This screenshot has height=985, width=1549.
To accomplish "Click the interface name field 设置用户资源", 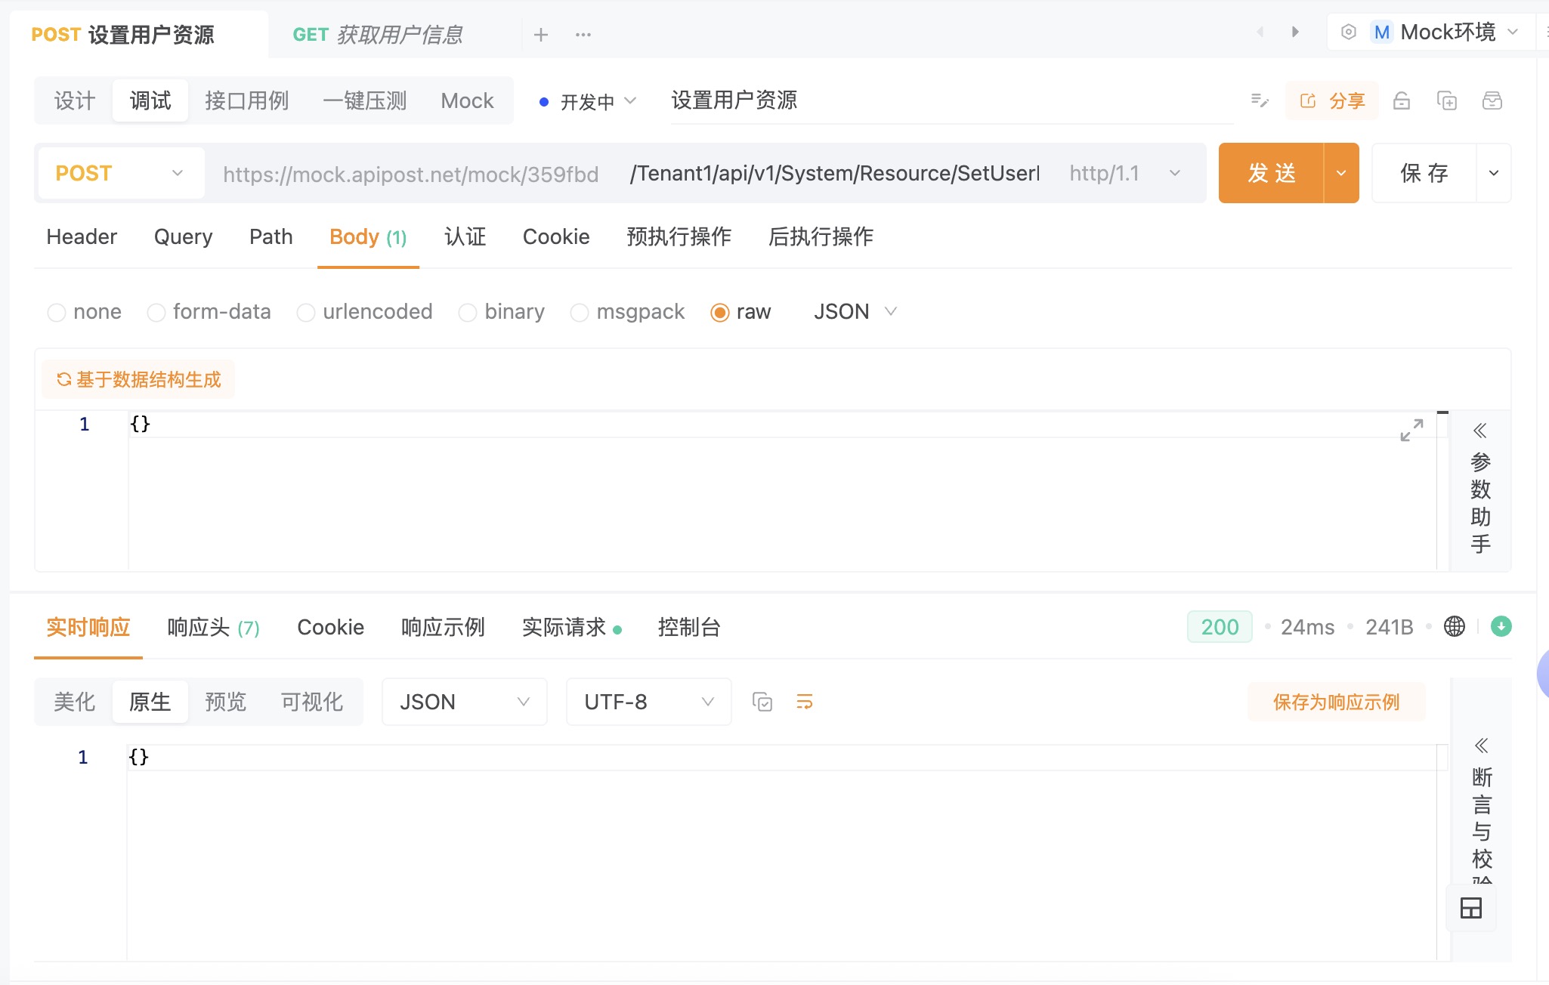I will (x=952, y=100).
